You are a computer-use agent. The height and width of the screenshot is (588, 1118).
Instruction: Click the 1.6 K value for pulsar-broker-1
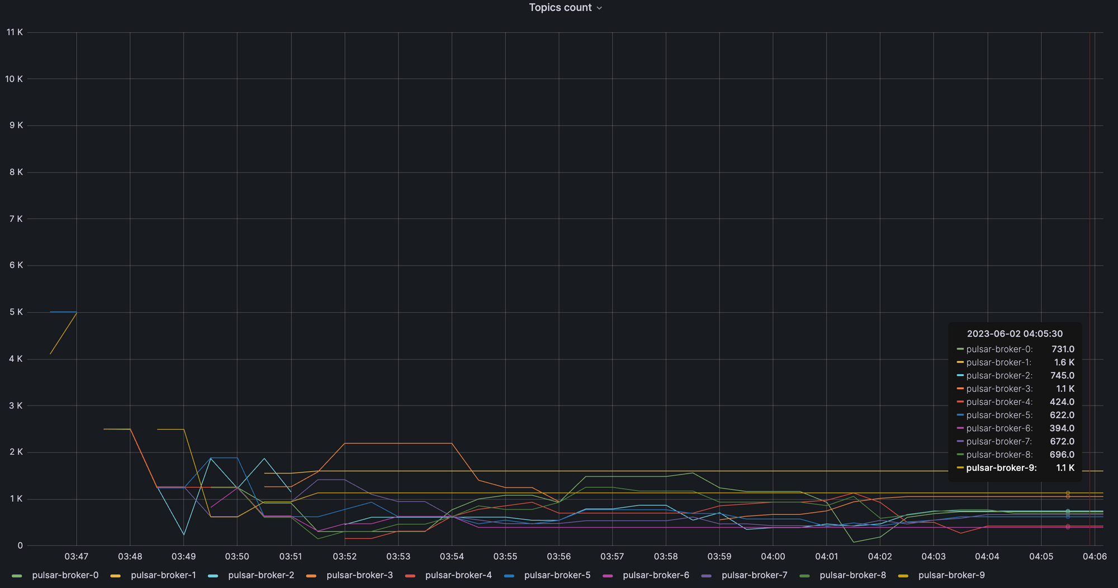coord(1064,362)
